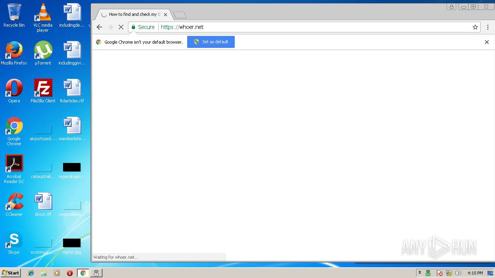
Task: Dismiss the default browser infobar
Action: 487,42
